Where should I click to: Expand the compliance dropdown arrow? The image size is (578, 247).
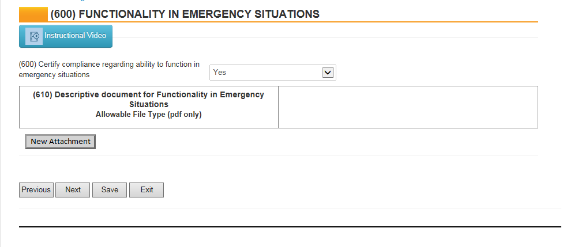328,73
